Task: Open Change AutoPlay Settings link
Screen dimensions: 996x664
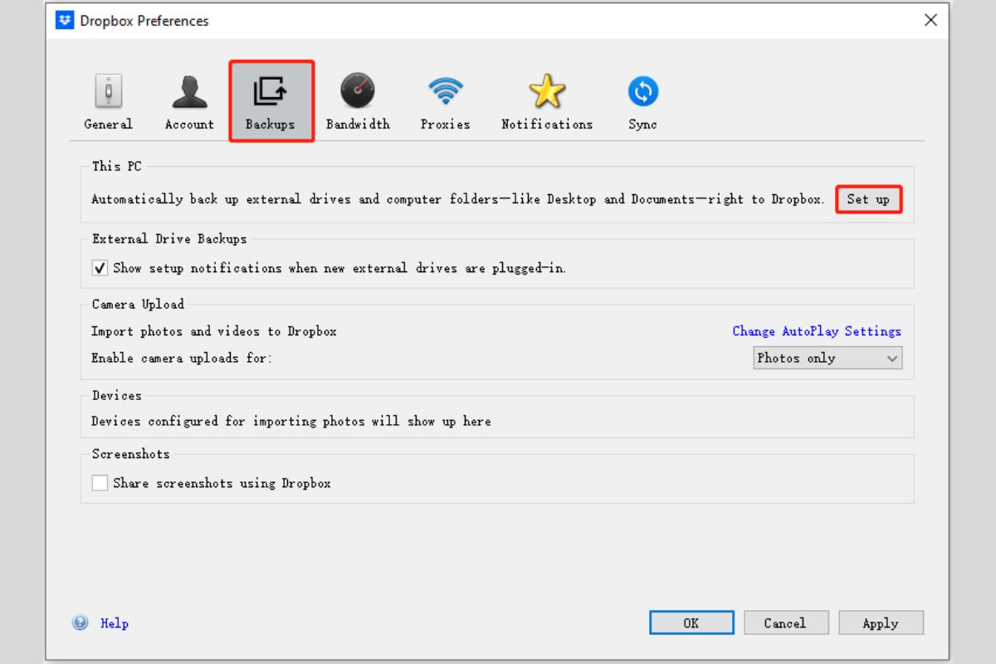Action: [x=817, y=331]
